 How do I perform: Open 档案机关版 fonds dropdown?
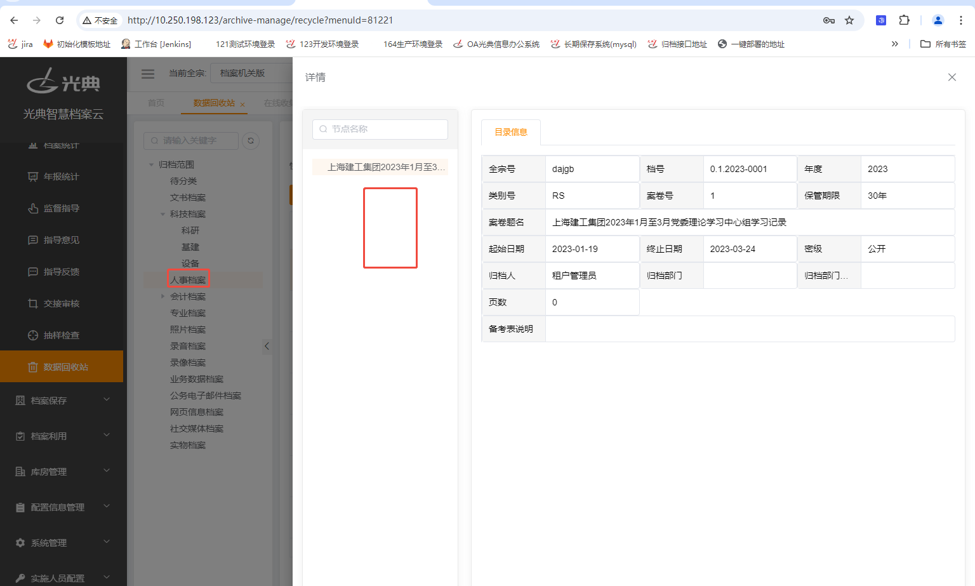click(251, 73)
